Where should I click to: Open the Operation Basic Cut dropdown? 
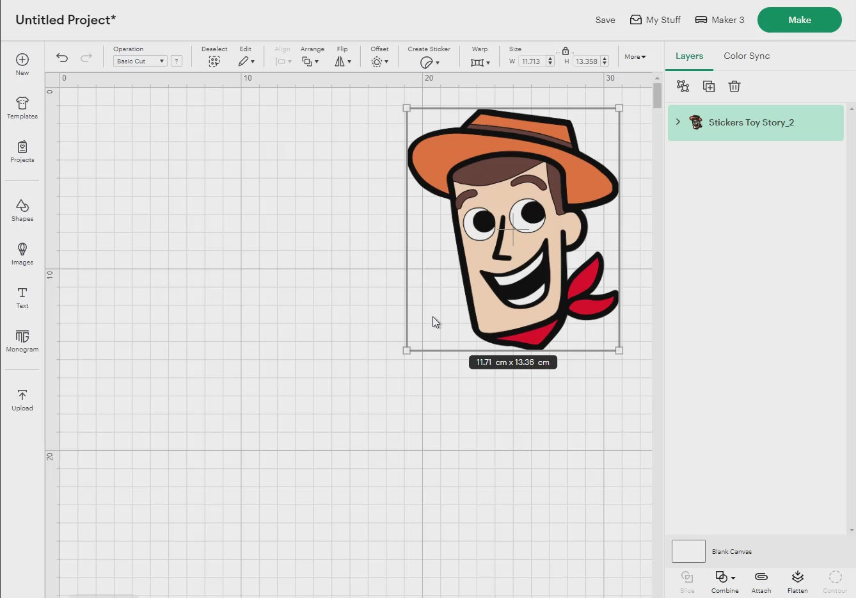pos(140,61)
